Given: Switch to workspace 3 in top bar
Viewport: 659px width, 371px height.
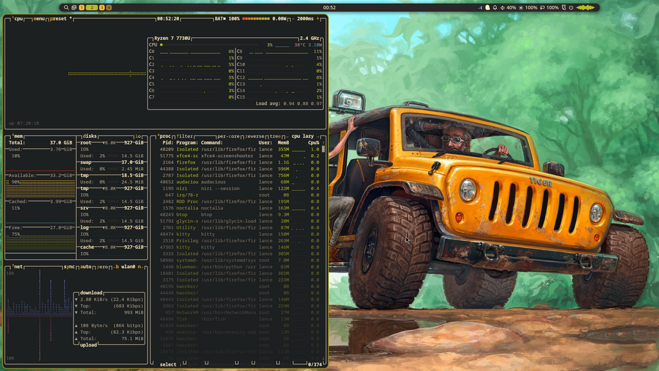Looking at the screenshot, I should tap(102, 8).
